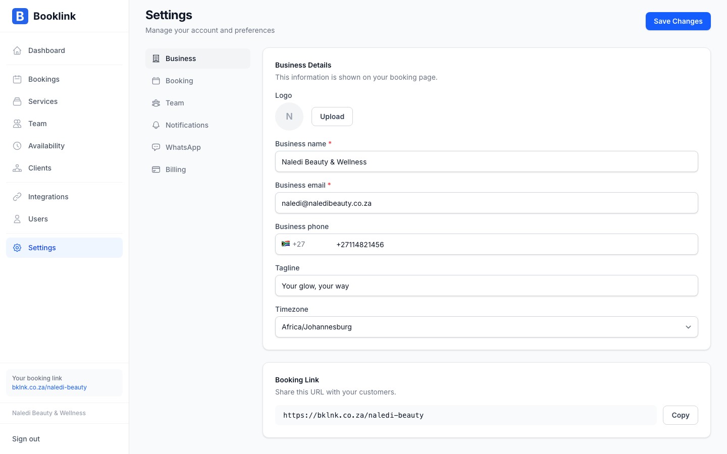Select the Availability clock icon
Image resolution: width=727 pixels, height=454 pixels.
(17, 146)
